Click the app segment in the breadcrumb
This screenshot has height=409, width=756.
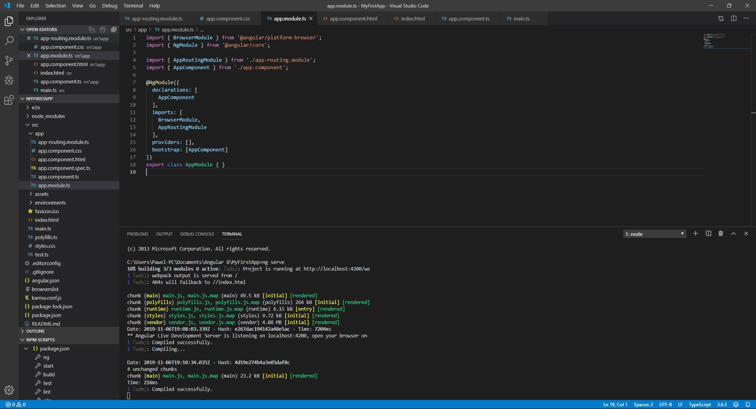[142, 29]
